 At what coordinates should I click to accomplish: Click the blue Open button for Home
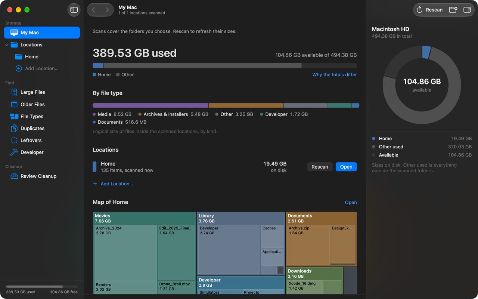point(346,167)
